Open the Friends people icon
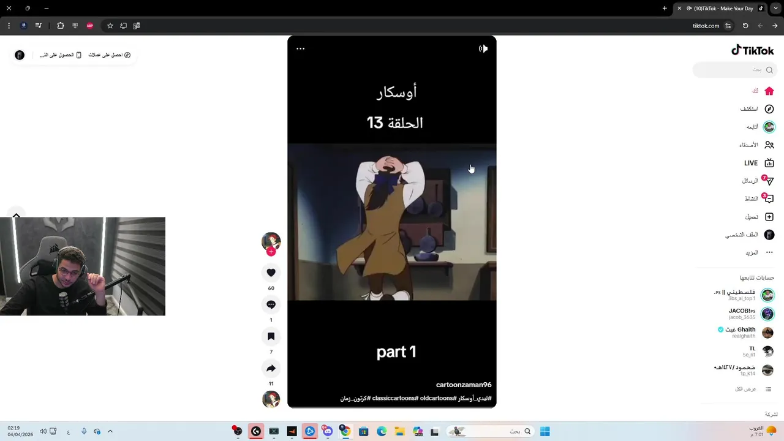This screenshot has height=441, width=784. [x=769, y=145]
